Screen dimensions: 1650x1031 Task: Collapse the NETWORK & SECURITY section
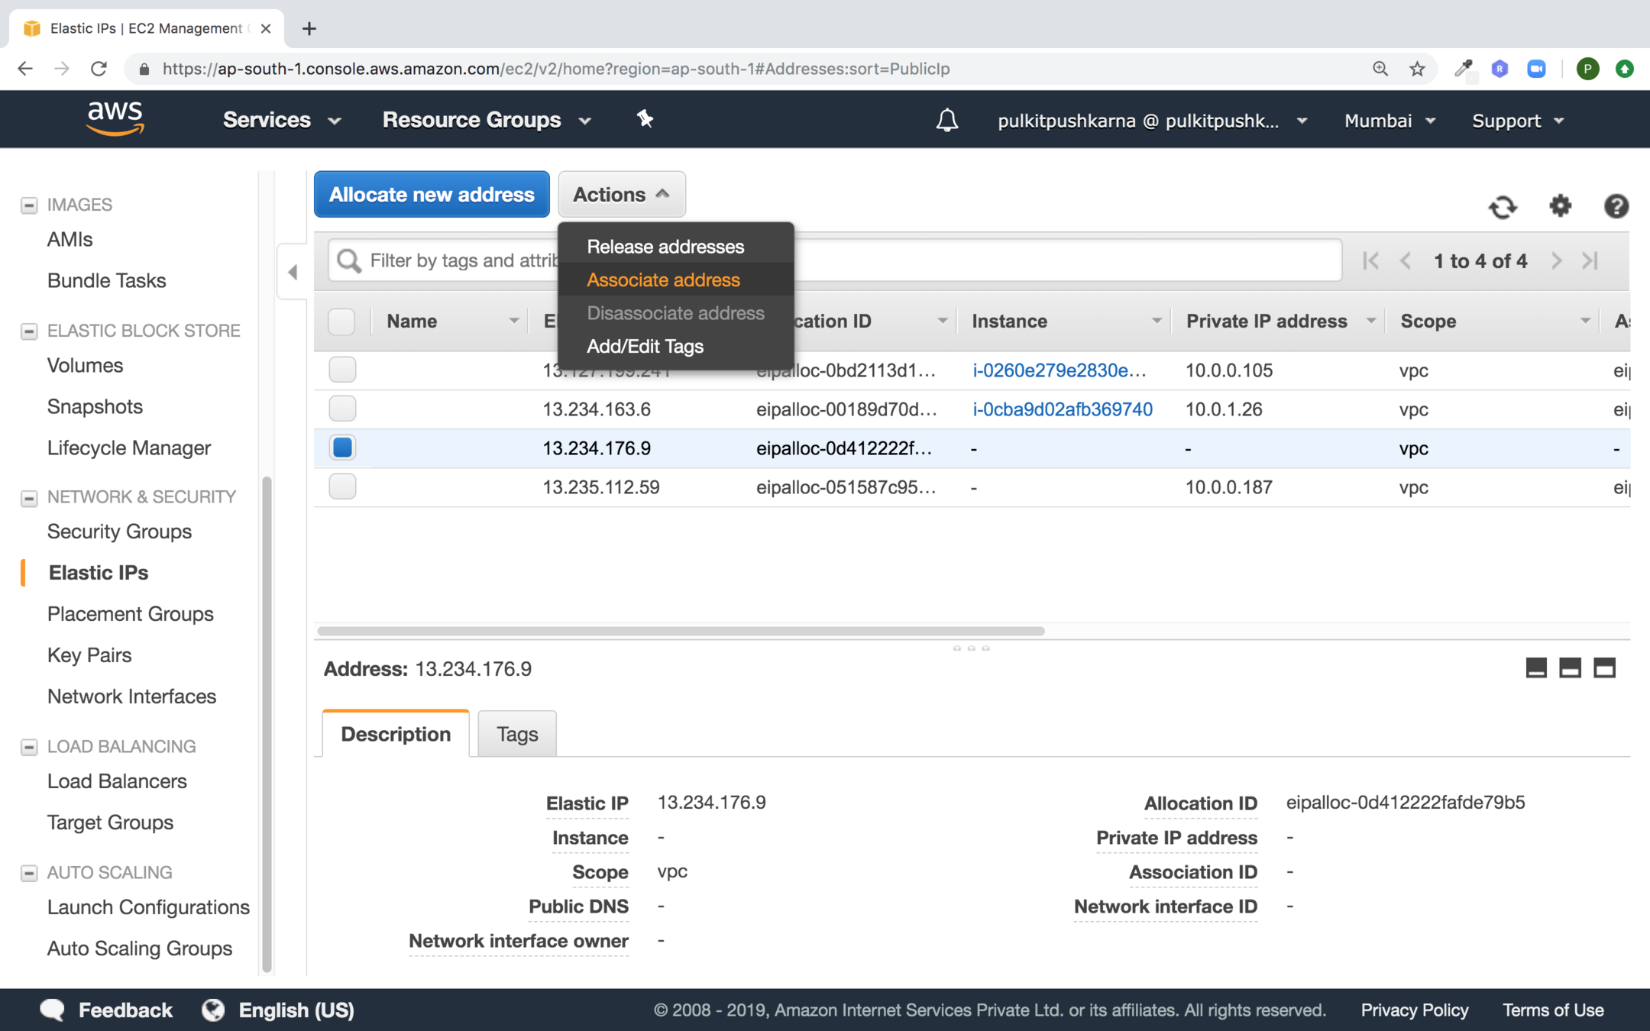pos(29,497)
